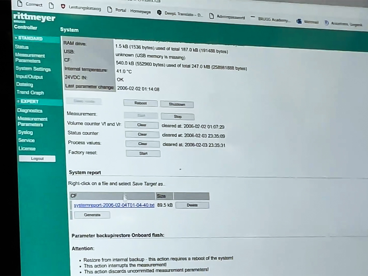
Task: Start the Factory reset
Action: coord(143,154)
